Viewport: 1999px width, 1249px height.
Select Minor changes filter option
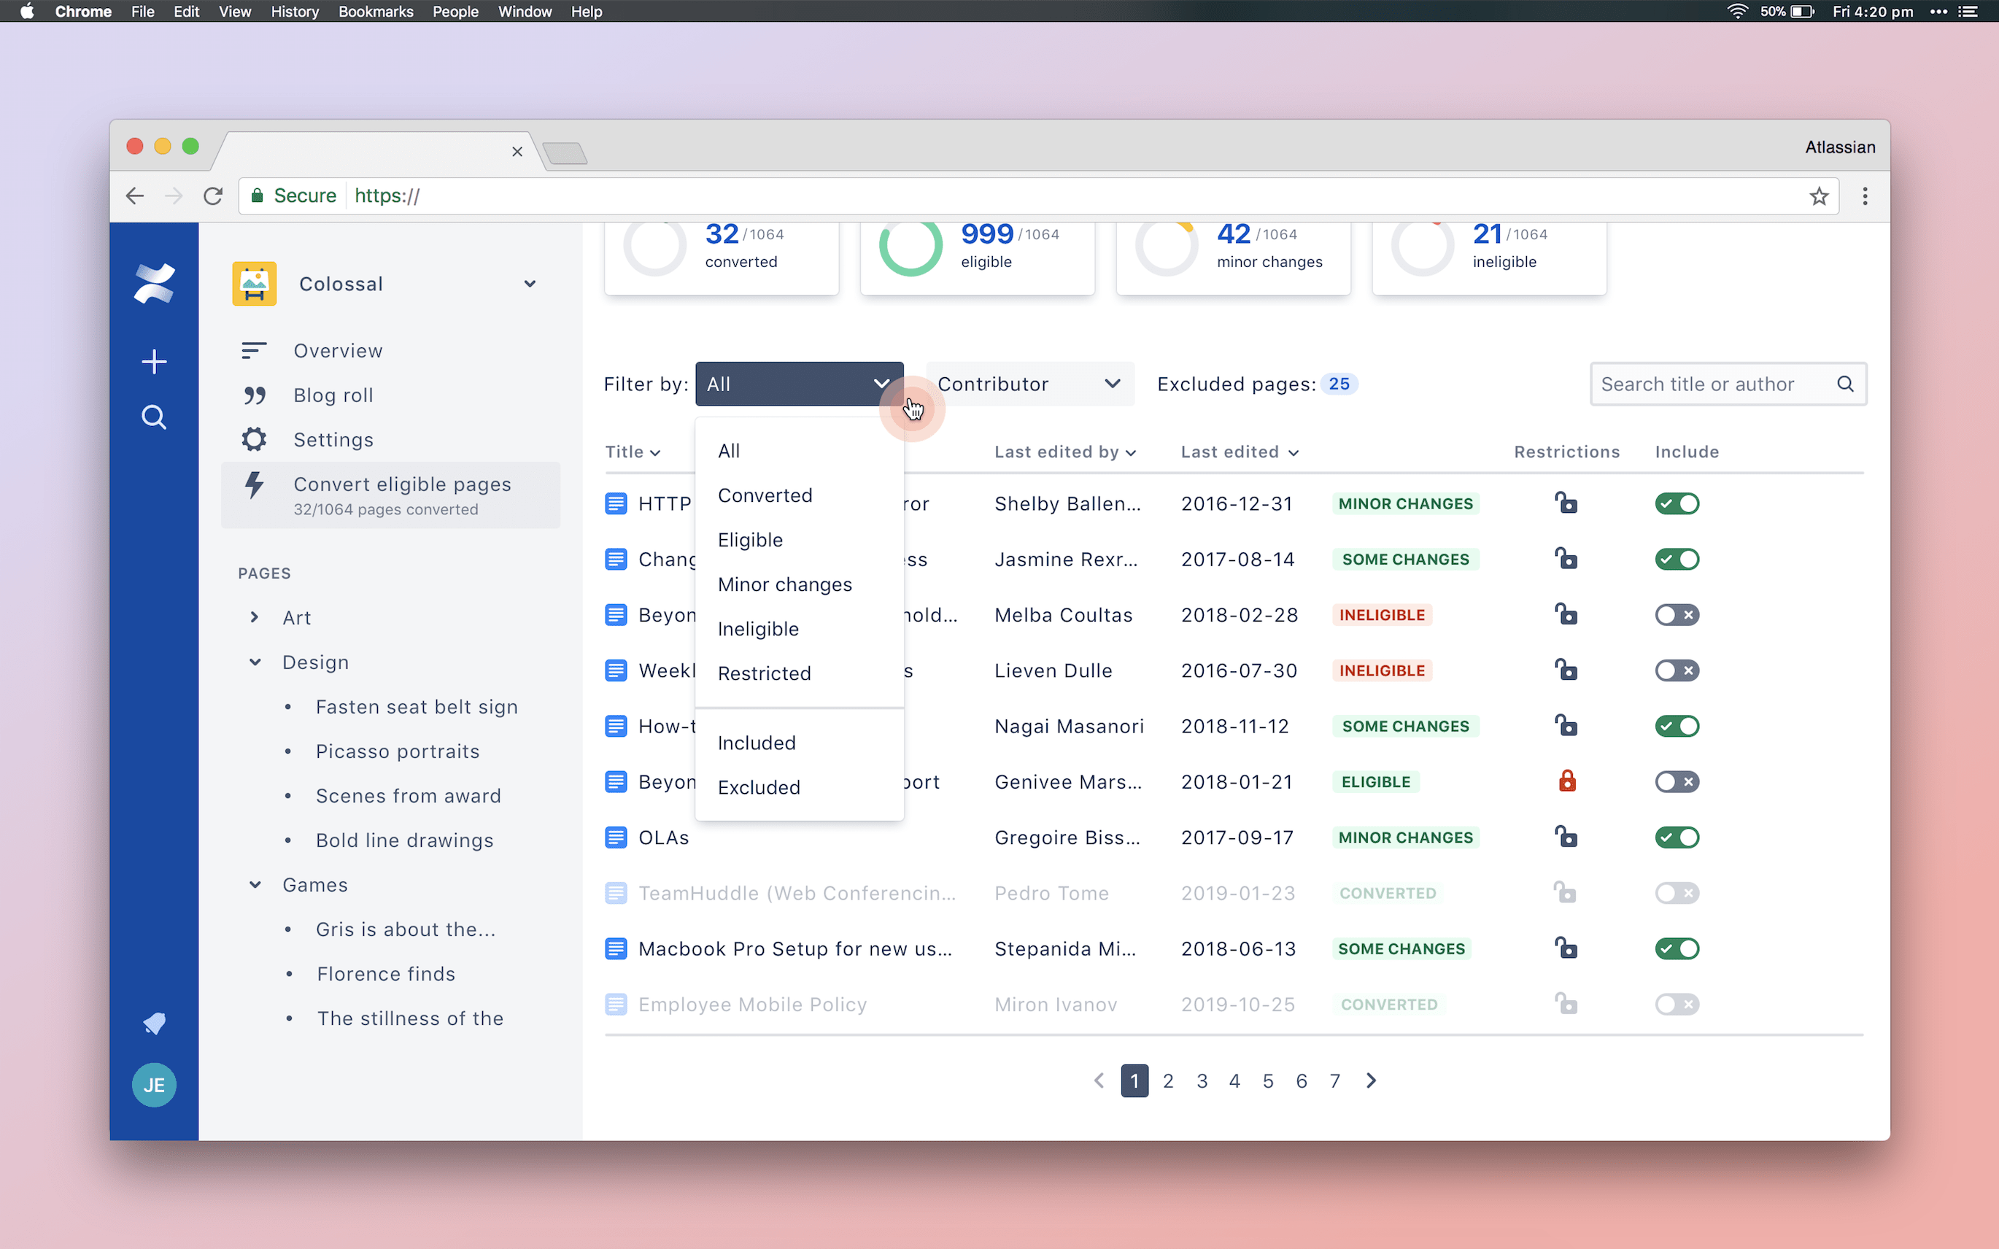[784, 585]
